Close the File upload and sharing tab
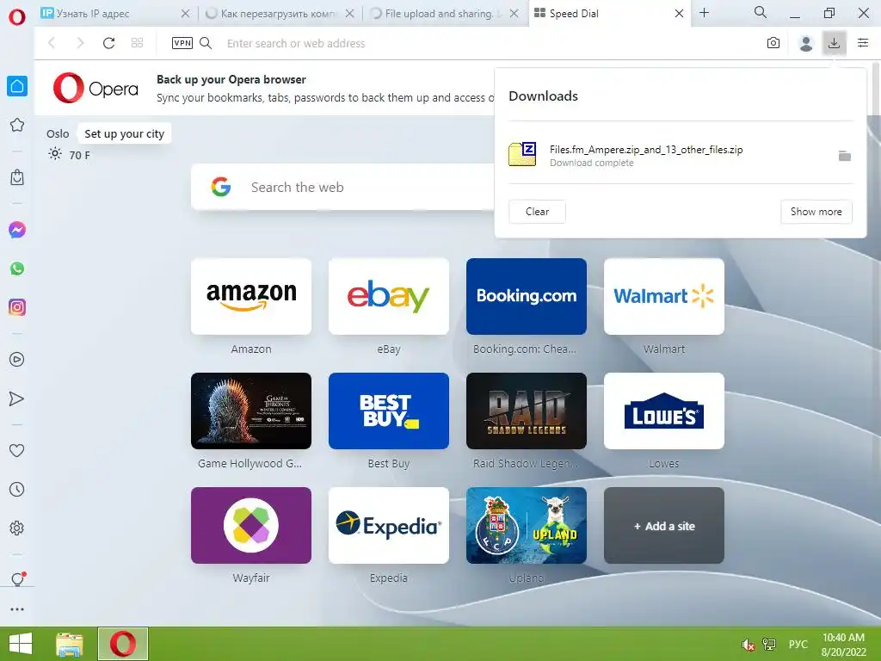Screen dimensions: 881x661 [x=514, y=14]
